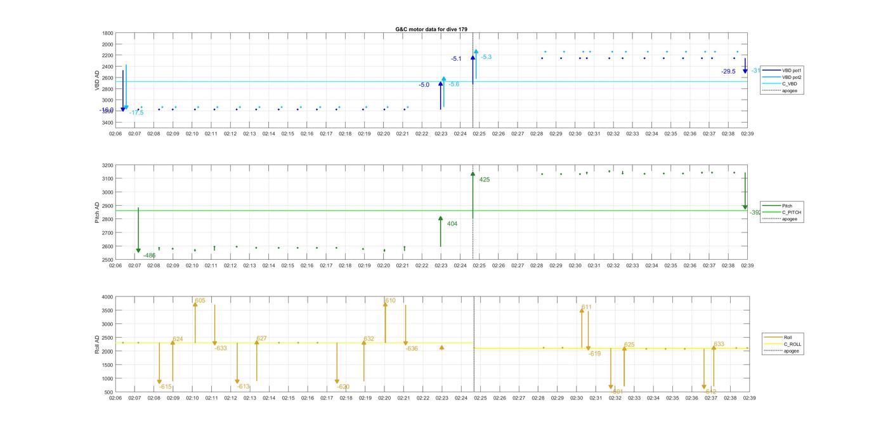The image size is (888, 440).
Task: Click the '-619' roll data label
Action: pyautogui.click(x=594, y=354)
